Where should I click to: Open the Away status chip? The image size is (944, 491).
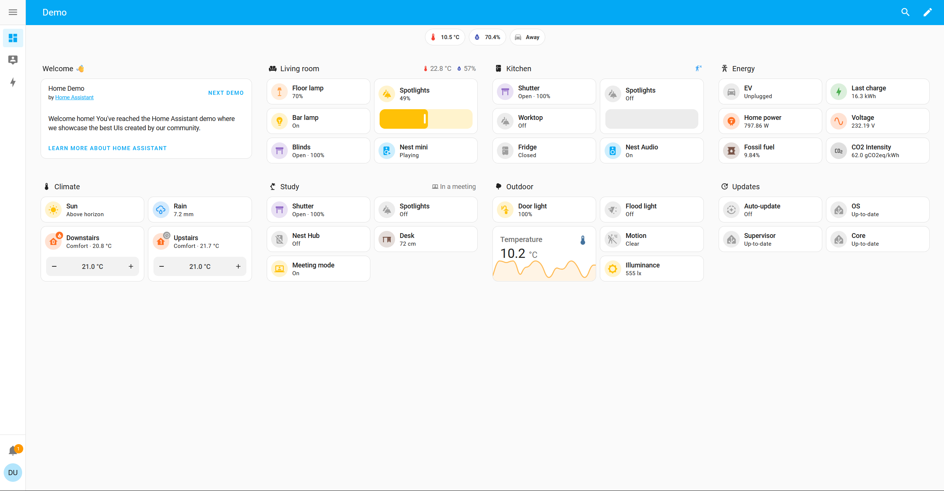click(x=527, y=37)
